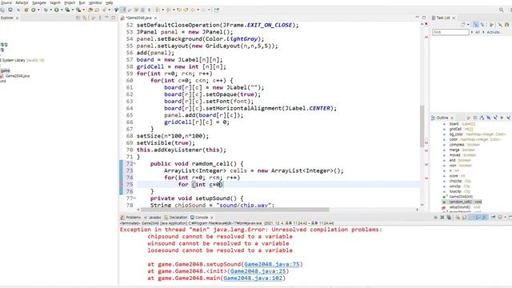Image resolution: width=512 pixels, height=288 pixels.
Task: Click the Debug bug icon in toolbar
Action: (46, 10)
